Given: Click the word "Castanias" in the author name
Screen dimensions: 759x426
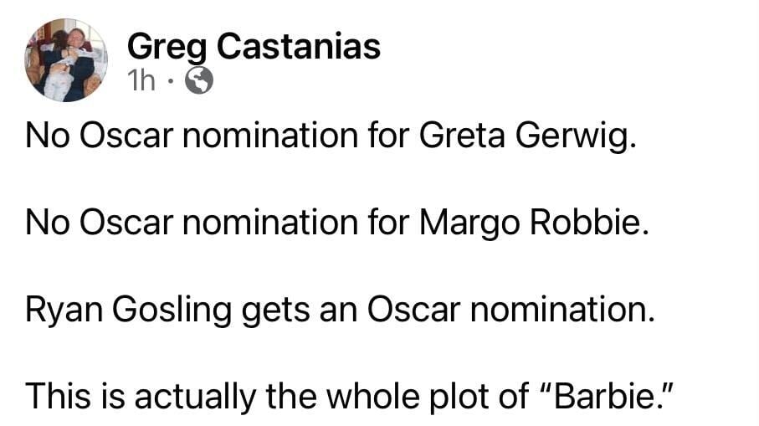Looking at the screenshot, I should [299, 47].
